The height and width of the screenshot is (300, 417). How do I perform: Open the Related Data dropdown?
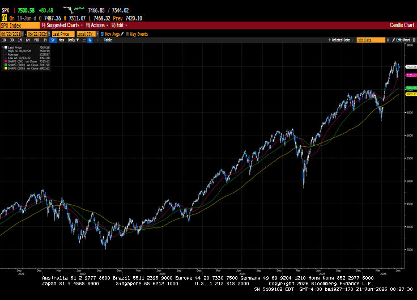341,40
